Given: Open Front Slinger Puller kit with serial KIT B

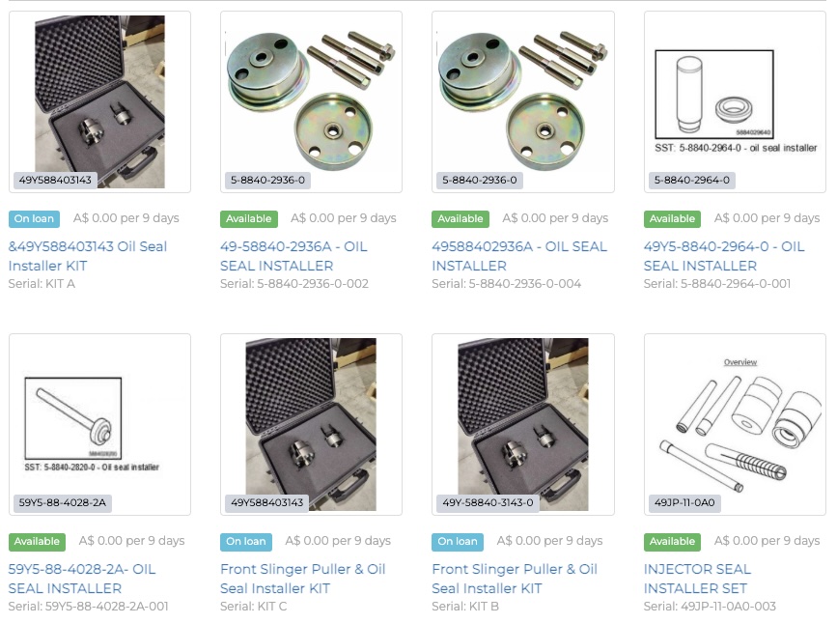Looking at the screenshot, I should (x=515, y=579).
